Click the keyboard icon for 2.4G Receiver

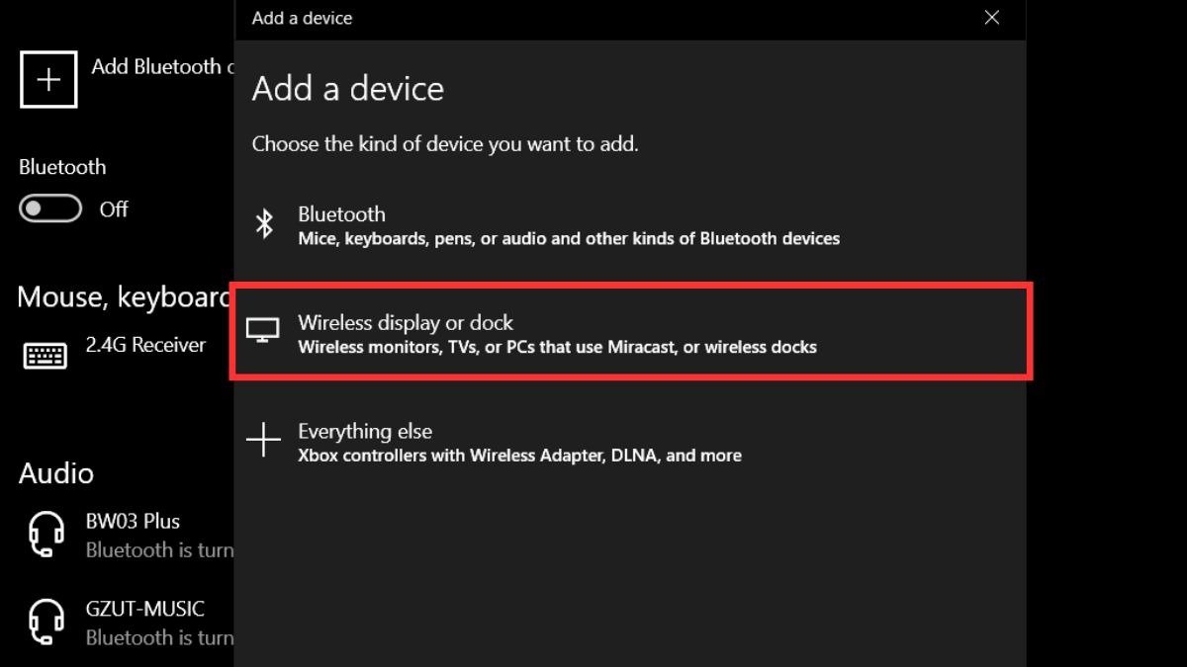(46, 356)
